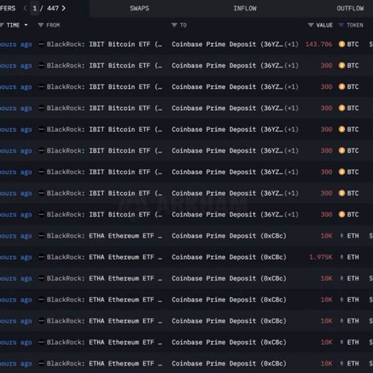Expand the (+1) addresses in 143.706 row

(291, 44)
